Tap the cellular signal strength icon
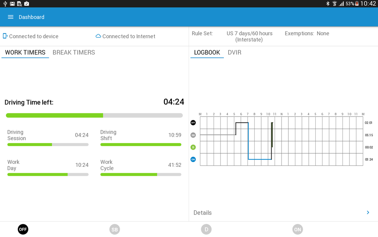The image size is (378, 237). coord(341,4)
